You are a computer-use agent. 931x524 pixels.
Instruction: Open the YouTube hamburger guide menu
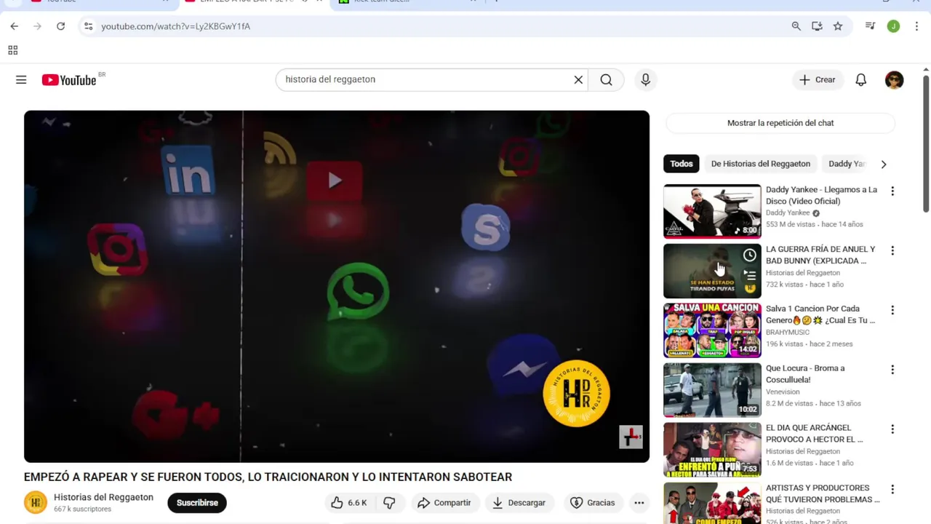coord(21,80)
